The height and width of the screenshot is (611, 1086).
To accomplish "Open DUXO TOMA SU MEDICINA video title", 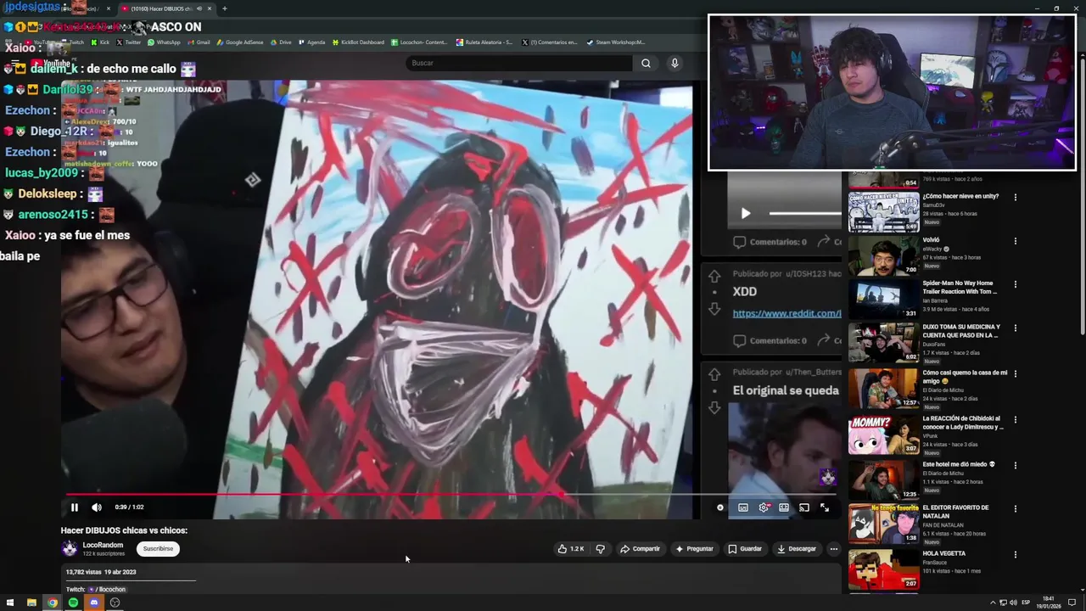I will click(x=961, y=331).
